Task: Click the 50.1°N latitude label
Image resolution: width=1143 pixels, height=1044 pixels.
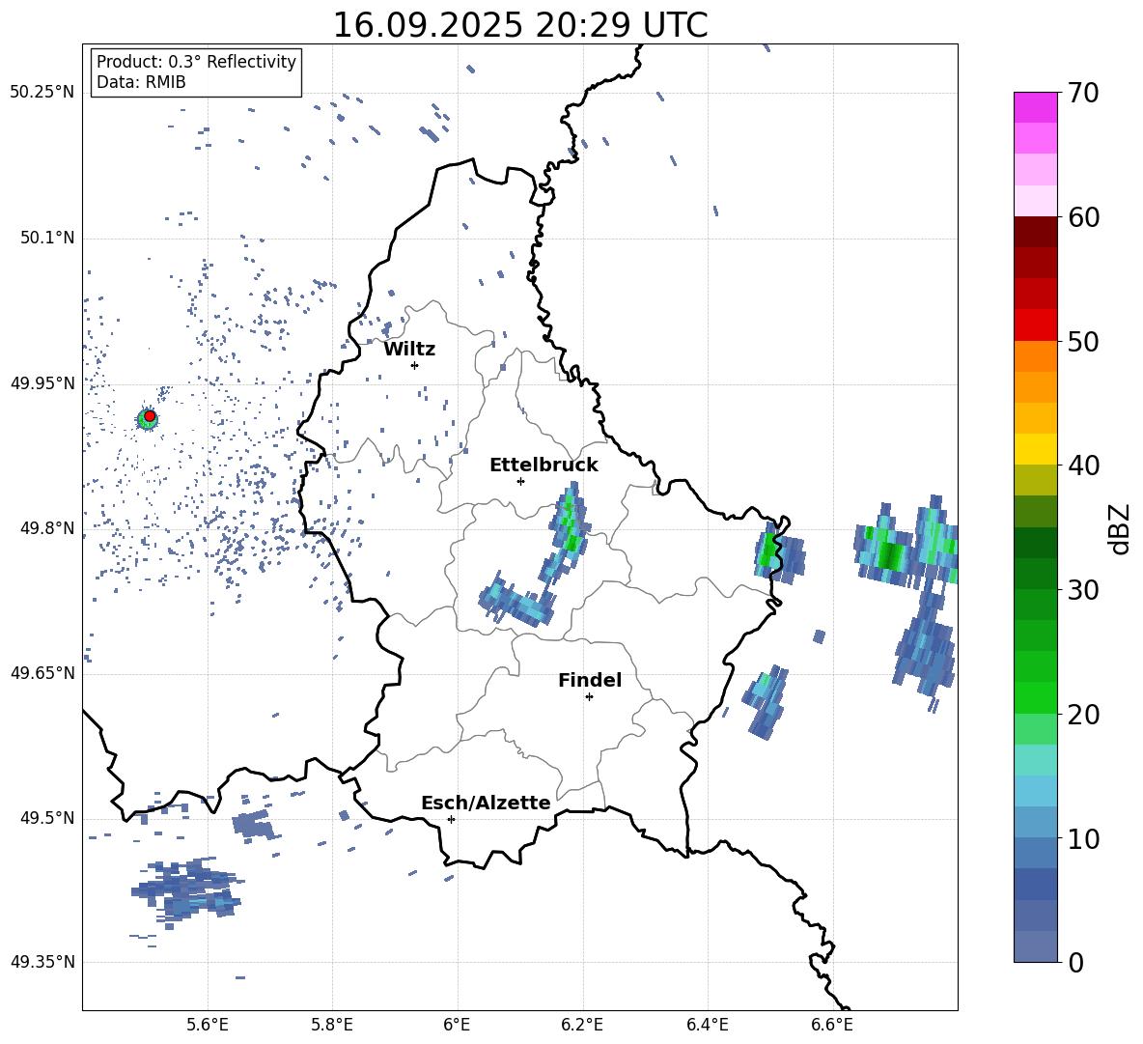Action: click(47, 238)
